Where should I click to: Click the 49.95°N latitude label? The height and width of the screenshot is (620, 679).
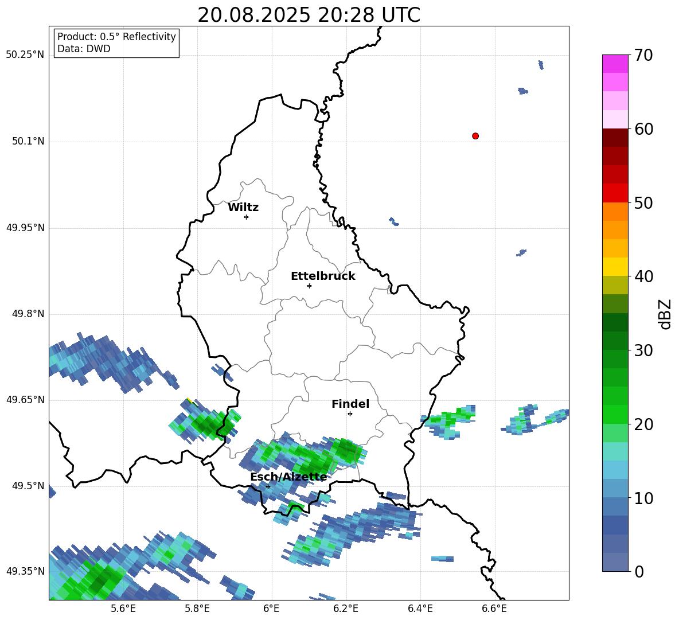pyautogui.click(x=25, y=227)
